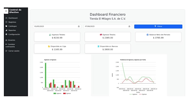
Task: Click the Cerrar sesión exit icon
Action: point(6,51)
